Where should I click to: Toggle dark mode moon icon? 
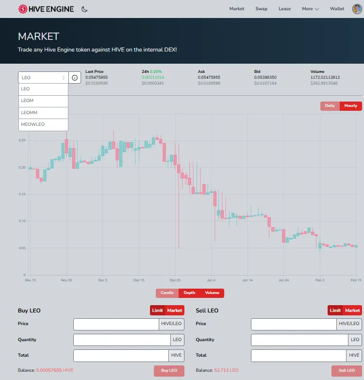[84, 9]
